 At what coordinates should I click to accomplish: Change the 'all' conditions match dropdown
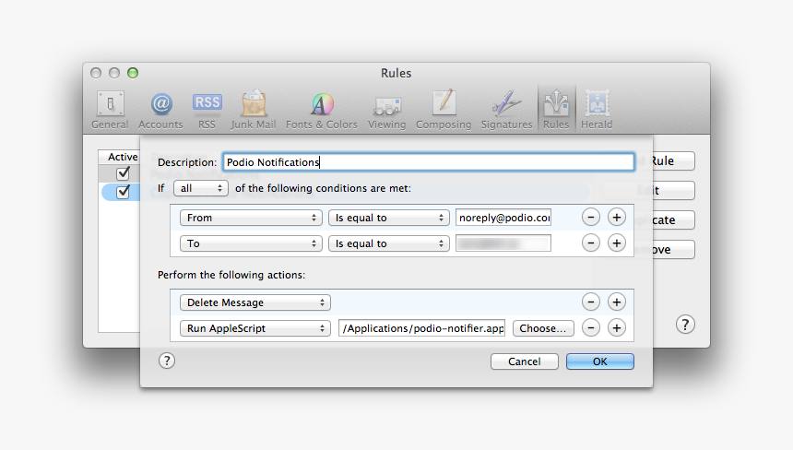click(201, 188)
